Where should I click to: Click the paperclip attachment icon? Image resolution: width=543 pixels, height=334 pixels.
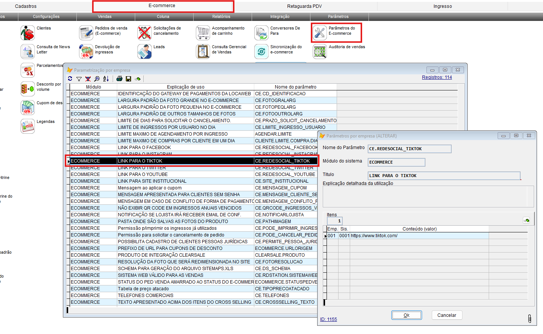pos(530,318)
